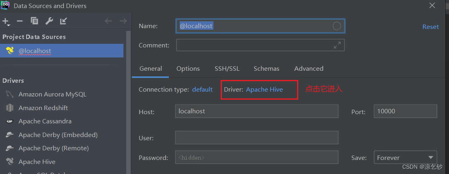
Task: Select Amazon Redshift driver
Action: (x=43, y=108)
